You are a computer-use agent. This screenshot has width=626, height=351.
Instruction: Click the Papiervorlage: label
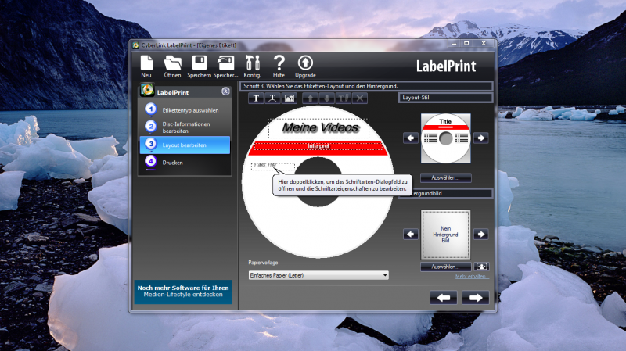pyautogui.click(x=264, y=263)
